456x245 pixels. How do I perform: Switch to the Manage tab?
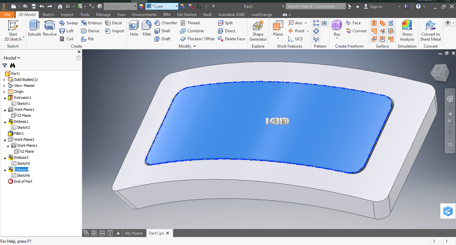pos(103,15)
